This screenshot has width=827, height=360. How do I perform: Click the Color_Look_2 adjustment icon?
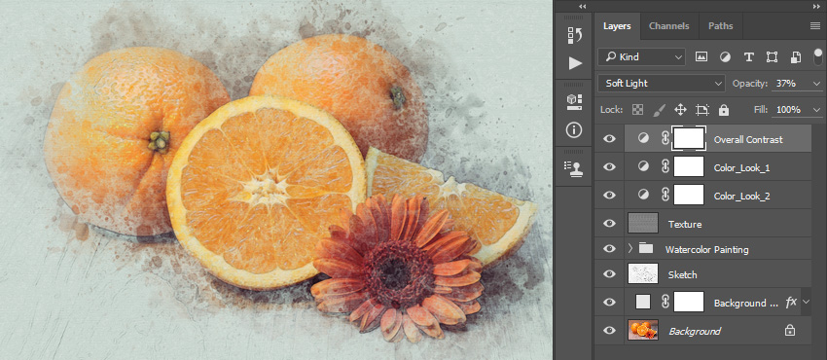coord(643,195)
